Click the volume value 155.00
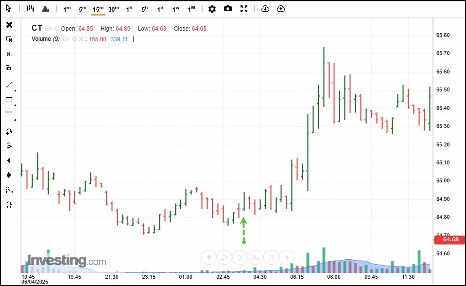466x286 pixels. click(97, 39)
